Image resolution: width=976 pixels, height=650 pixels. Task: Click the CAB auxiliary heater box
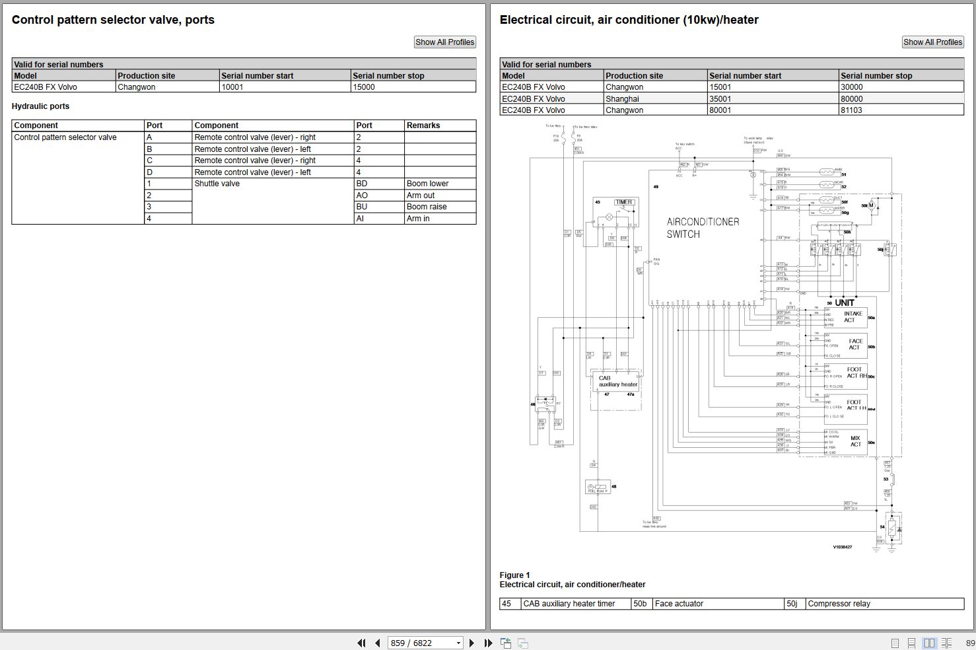[x=617, y=384]
